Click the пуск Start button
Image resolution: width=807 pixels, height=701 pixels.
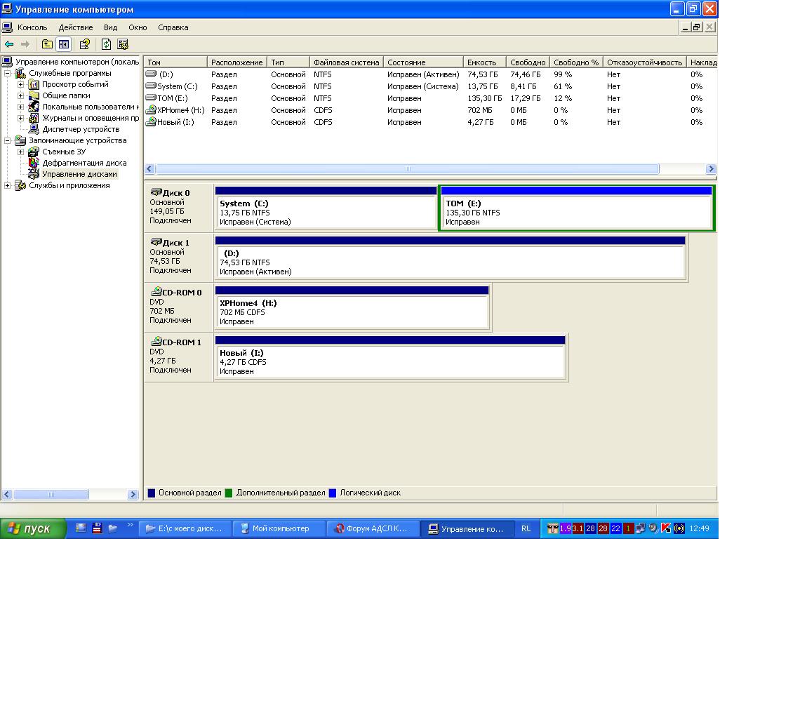[x=33, y=528]
